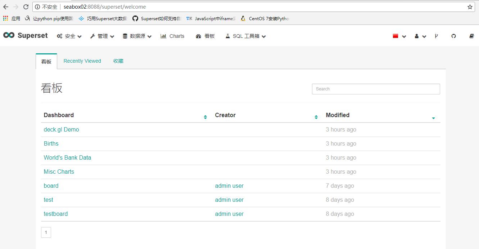479x249 pixels.
Task: Open the testboard dashboard link
Action: point(56,214)
